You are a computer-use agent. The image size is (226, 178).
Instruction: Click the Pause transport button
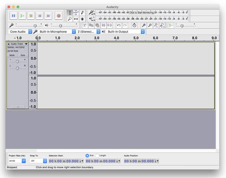(x=14, y=16)
